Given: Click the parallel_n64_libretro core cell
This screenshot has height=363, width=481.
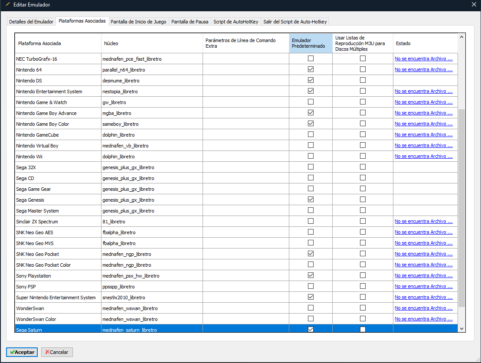Looking at the screenshot, I should (x=152, y=70).
